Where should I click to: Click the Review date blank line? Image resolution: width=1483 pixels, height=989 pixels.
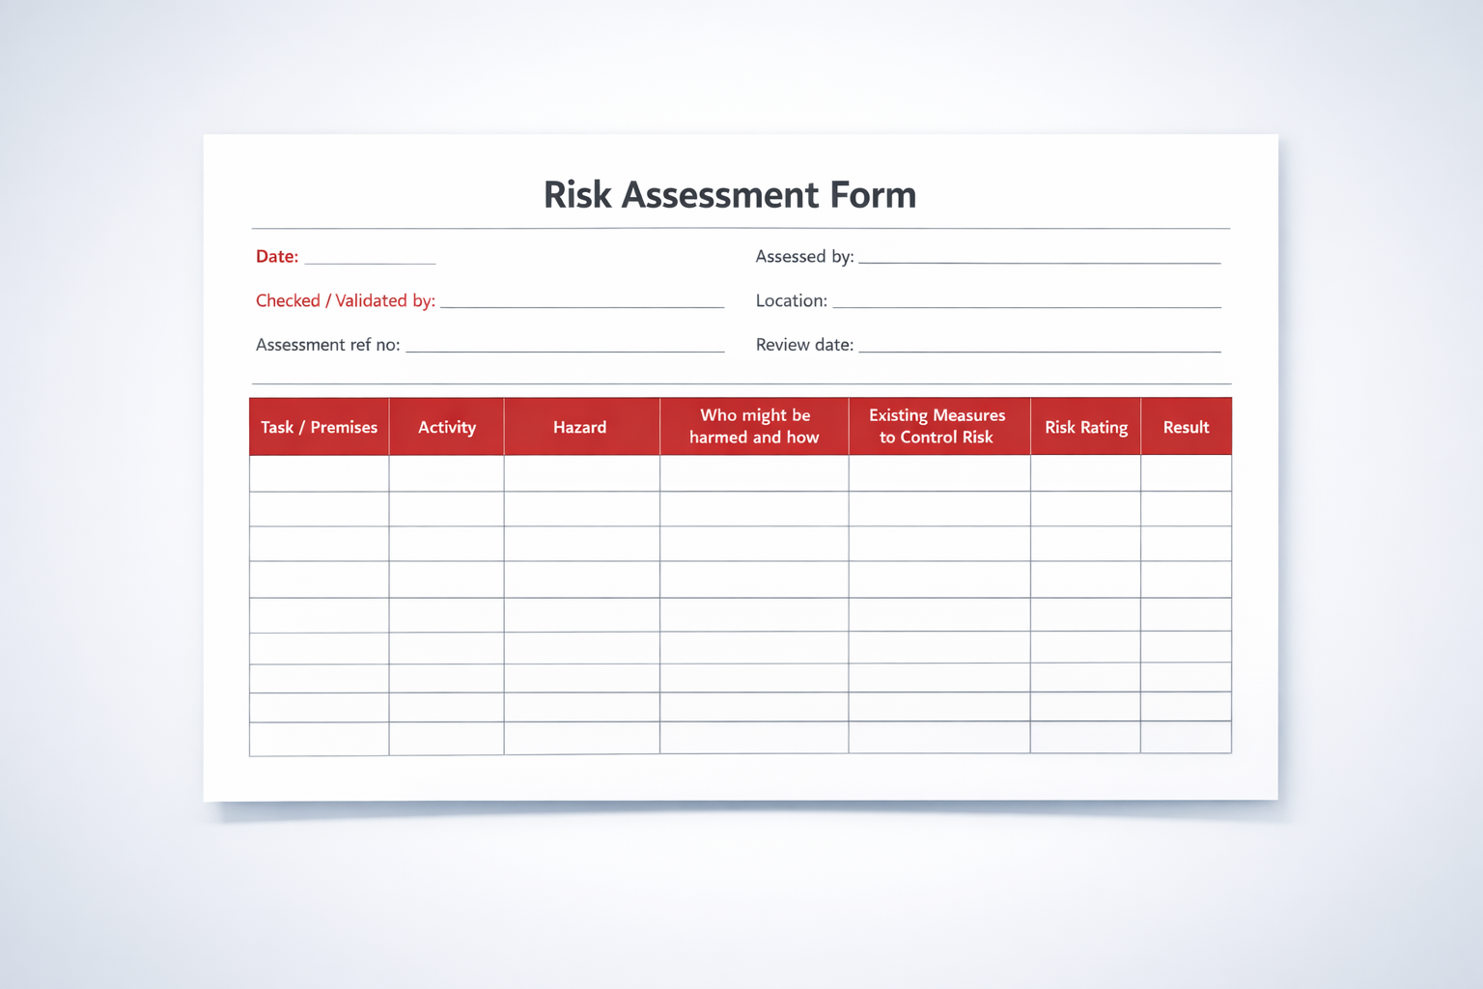coord(1040,351)
